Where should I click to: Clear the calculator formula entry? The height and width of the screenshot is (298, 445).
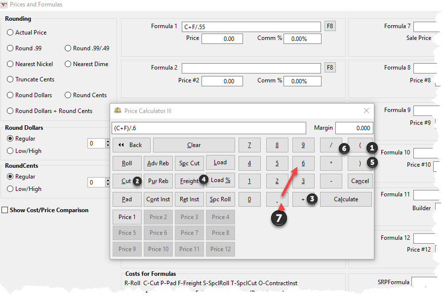coord(194,145)
